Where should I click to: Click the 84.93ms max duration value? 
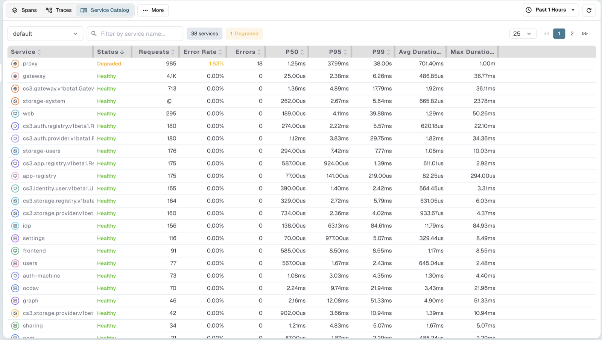point(484,226)
